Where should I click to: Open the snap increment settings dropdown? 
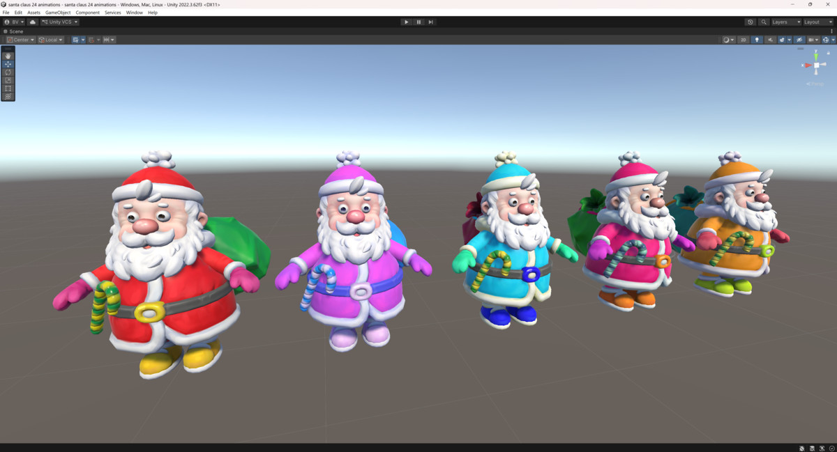pos(110,40)
